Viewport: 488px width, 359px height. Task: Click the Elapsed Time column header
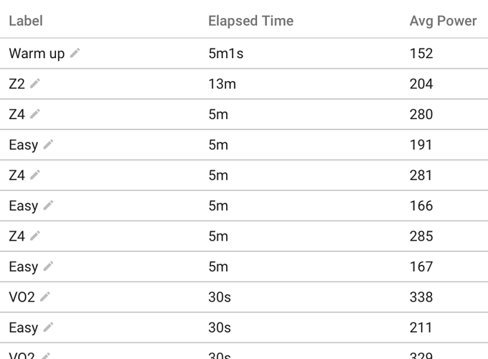point(250,21)
